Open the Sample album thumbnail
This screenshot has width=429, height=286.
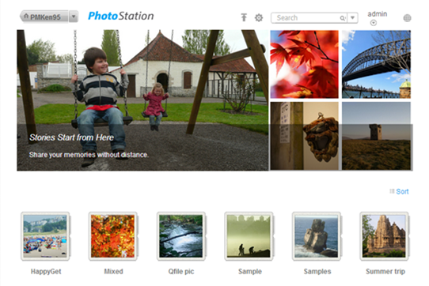click(249, 236)
